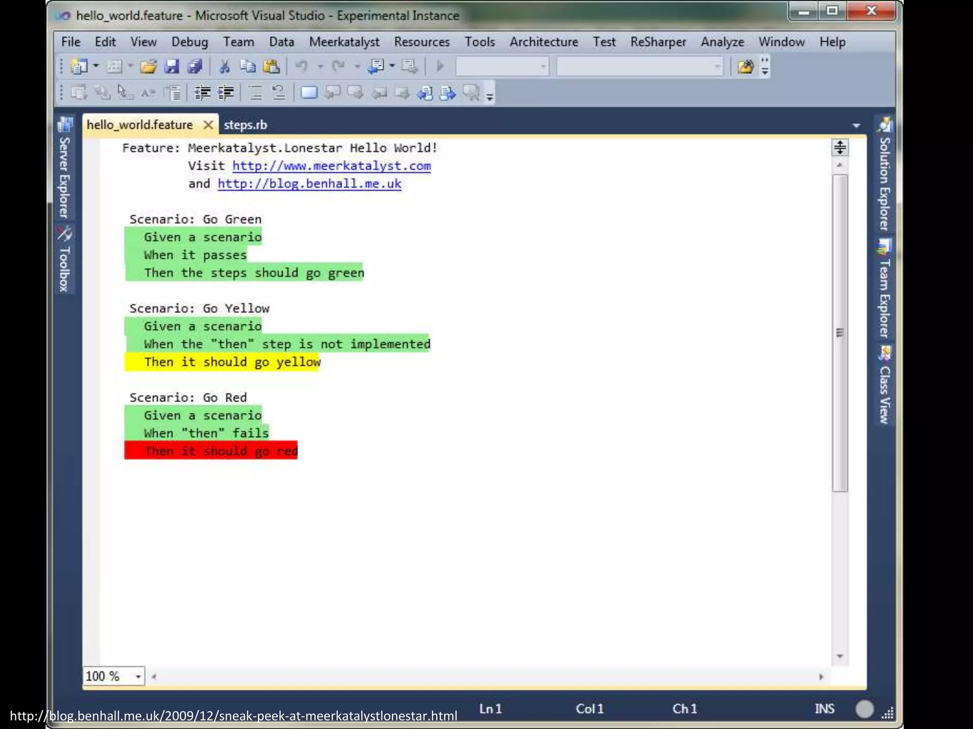973x729 pixels.
Task: Open the blog.benhall.me.uk link
Action: pos(309,184)
